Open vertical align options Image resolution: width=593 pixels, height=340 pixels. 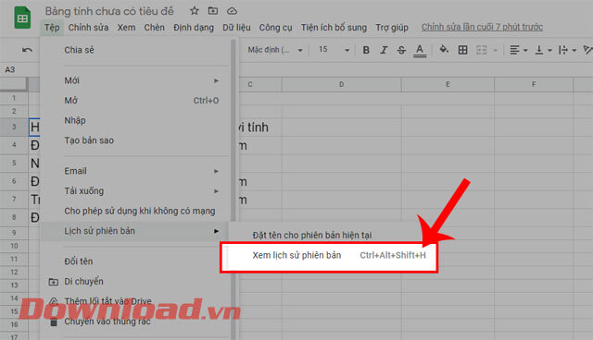(x=543, y=50)
